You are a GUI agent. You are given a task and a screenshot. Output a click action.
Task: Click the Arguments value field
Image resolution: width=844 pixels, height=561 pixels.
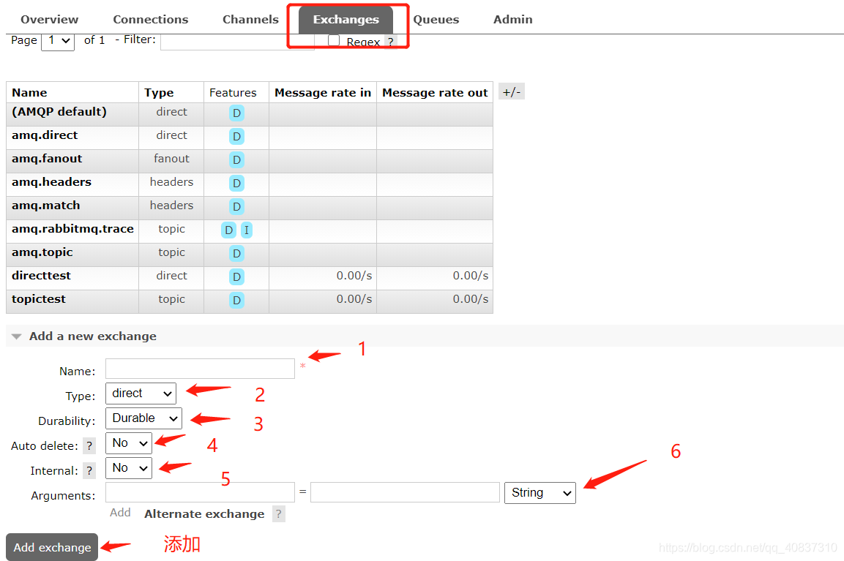(405, 492)
